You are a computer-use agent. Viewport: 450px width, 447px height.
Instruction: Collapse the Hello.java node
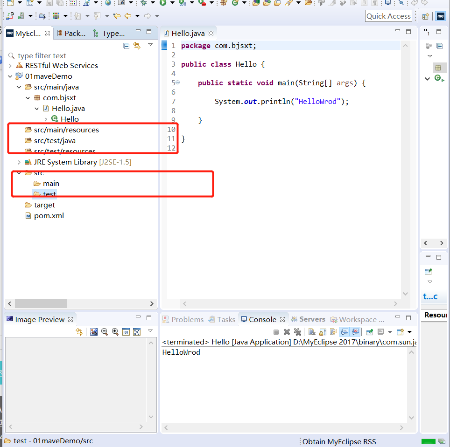[37, 109]
